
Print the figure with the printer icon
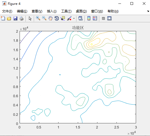(x=21, y=18)
